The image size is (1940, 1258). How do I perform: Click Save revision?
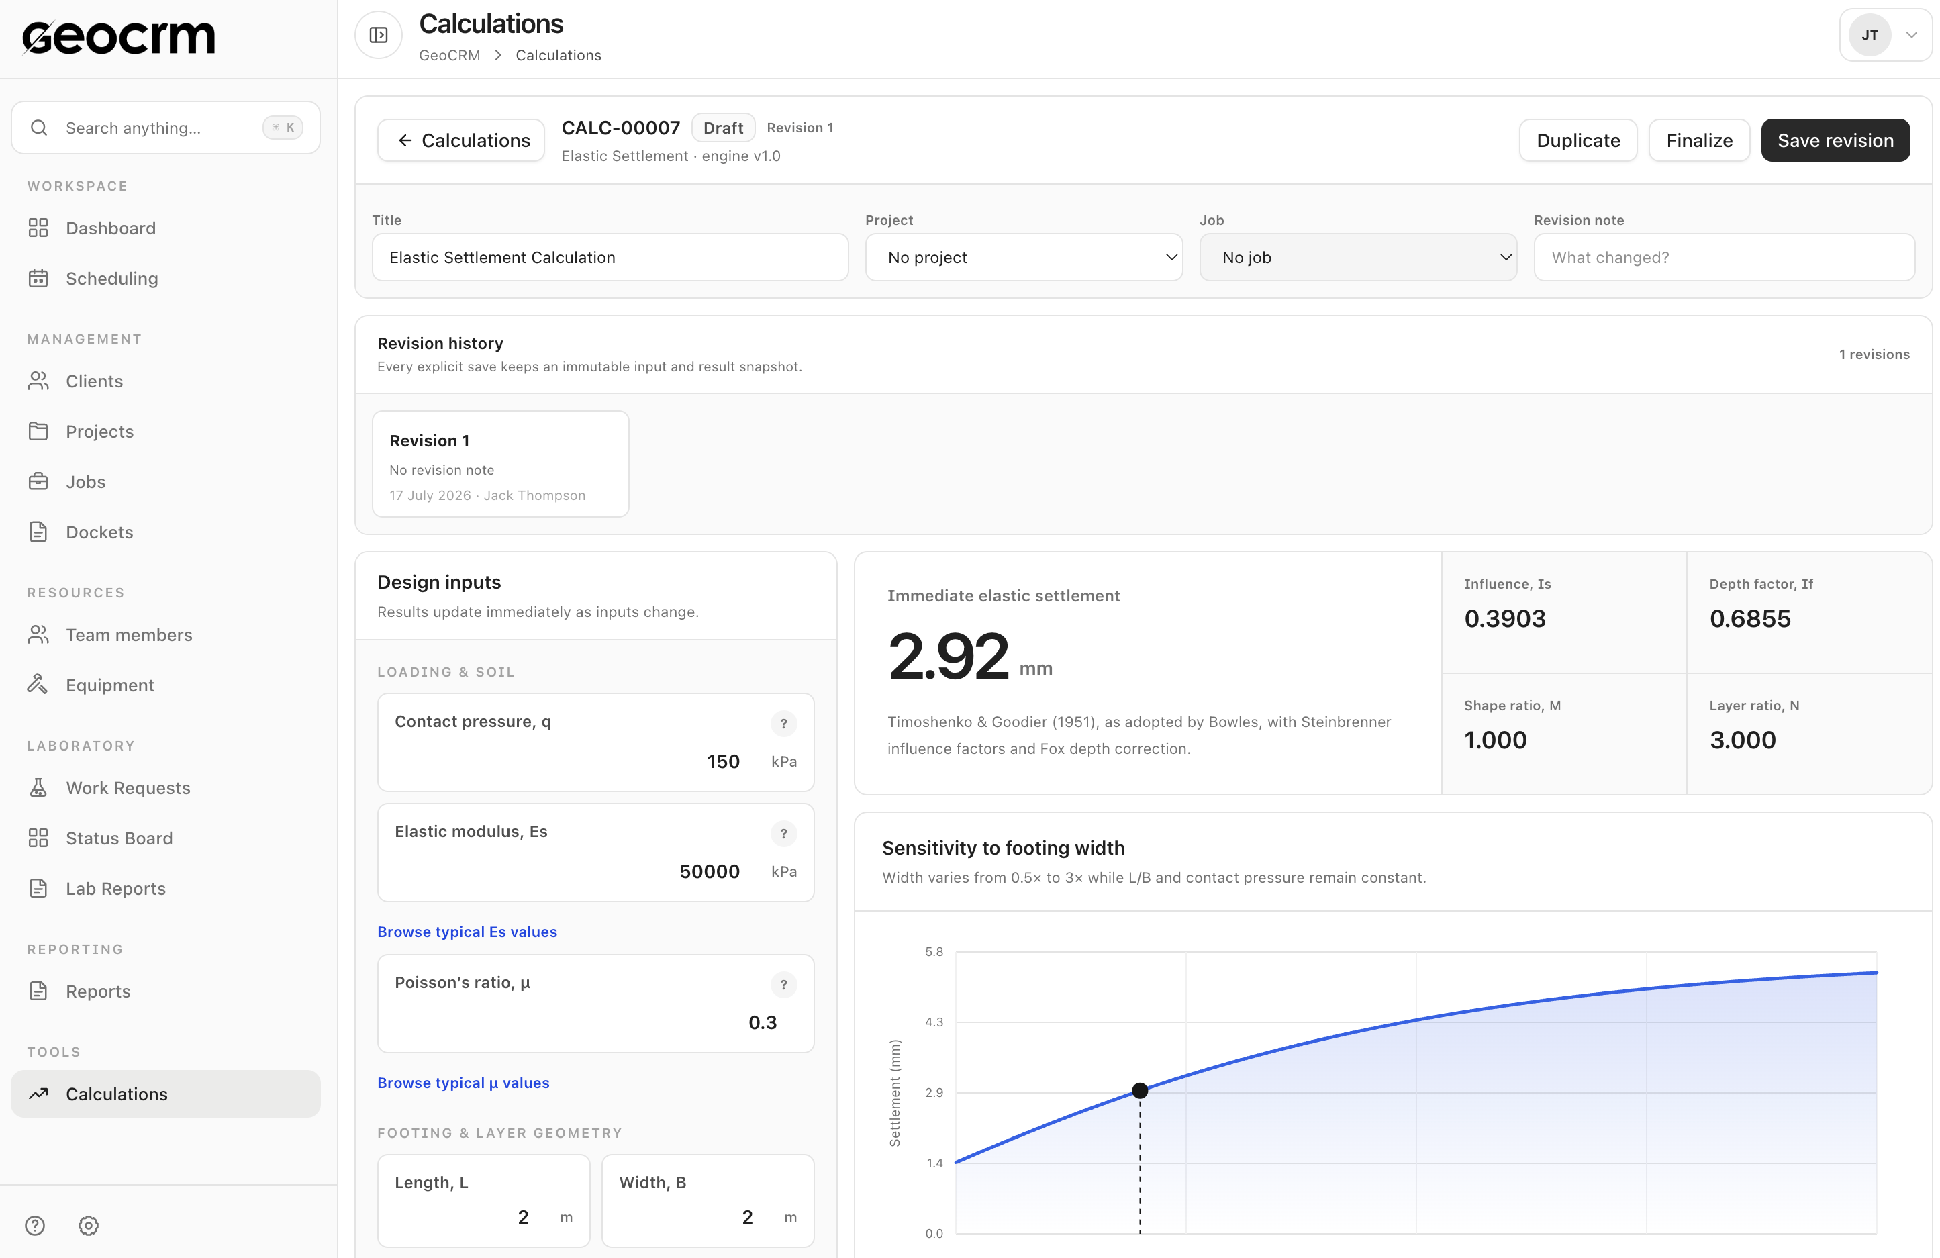[1835, 140]
